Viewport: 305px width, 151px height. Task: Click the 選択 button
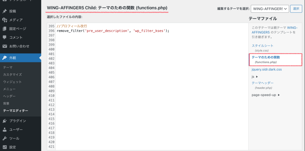[296, 9]
